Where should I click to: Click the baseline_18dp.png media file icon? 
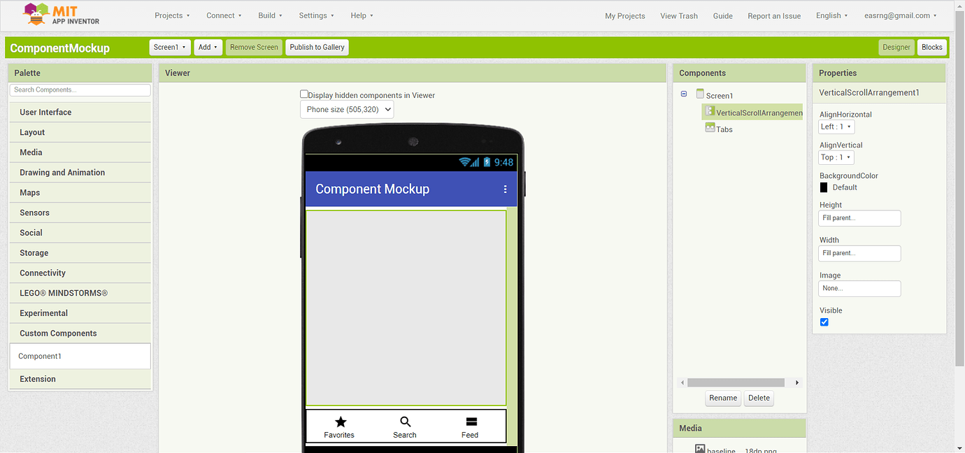tap(701, 448)
